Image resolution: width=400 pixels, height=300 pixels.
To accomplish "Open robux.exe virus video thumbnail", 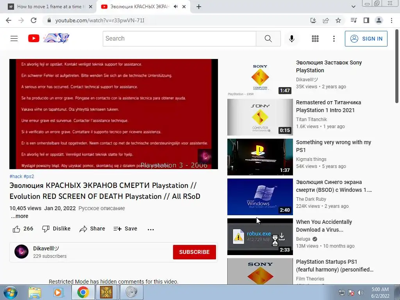I will [x=260, y=236].
